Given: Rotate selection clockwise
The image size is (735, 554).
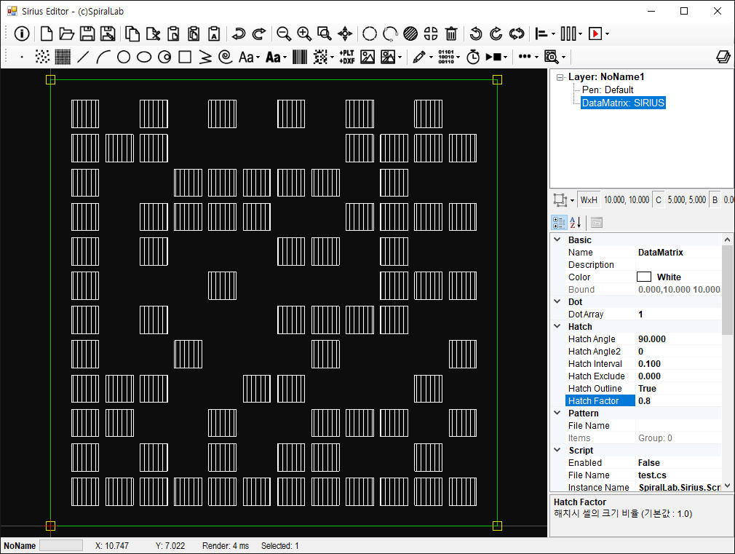Looking at the screenshot, I should coord(496,33).
